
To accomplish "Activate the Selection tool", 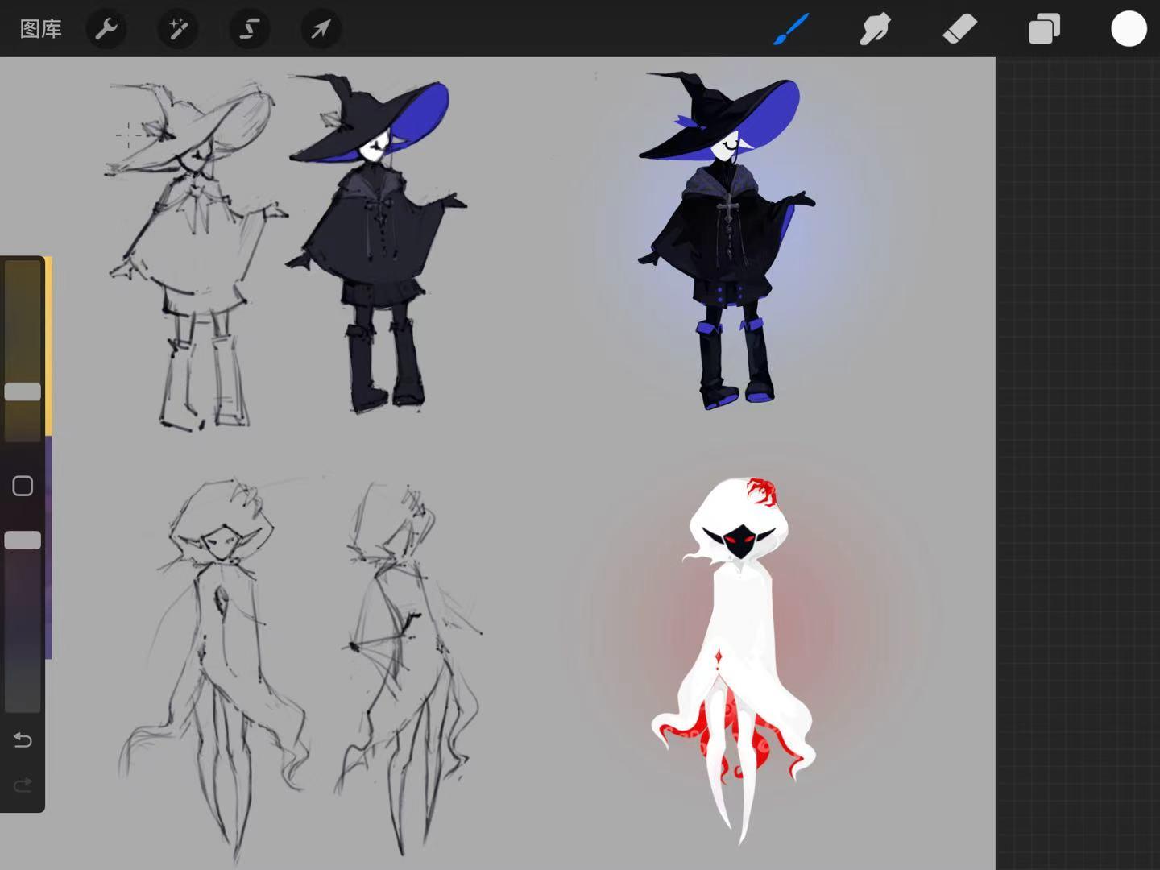I will pyautogui.click(x=249, y=30).
